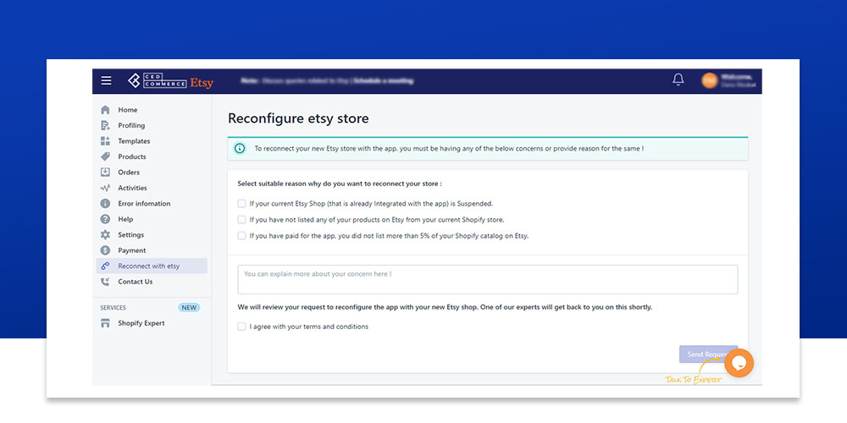Viewport: 847px width, 423px height.
Task: Open the orange chat bubble
Action: (739, 363)
